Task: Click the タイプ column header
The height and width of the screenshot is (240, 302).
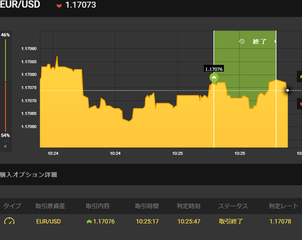Action: pos(12,206)
